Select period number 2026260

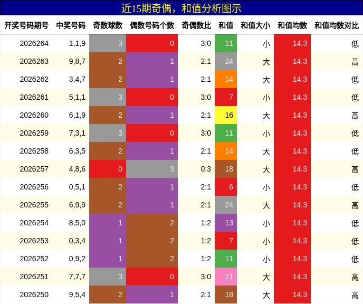point(34,115)
